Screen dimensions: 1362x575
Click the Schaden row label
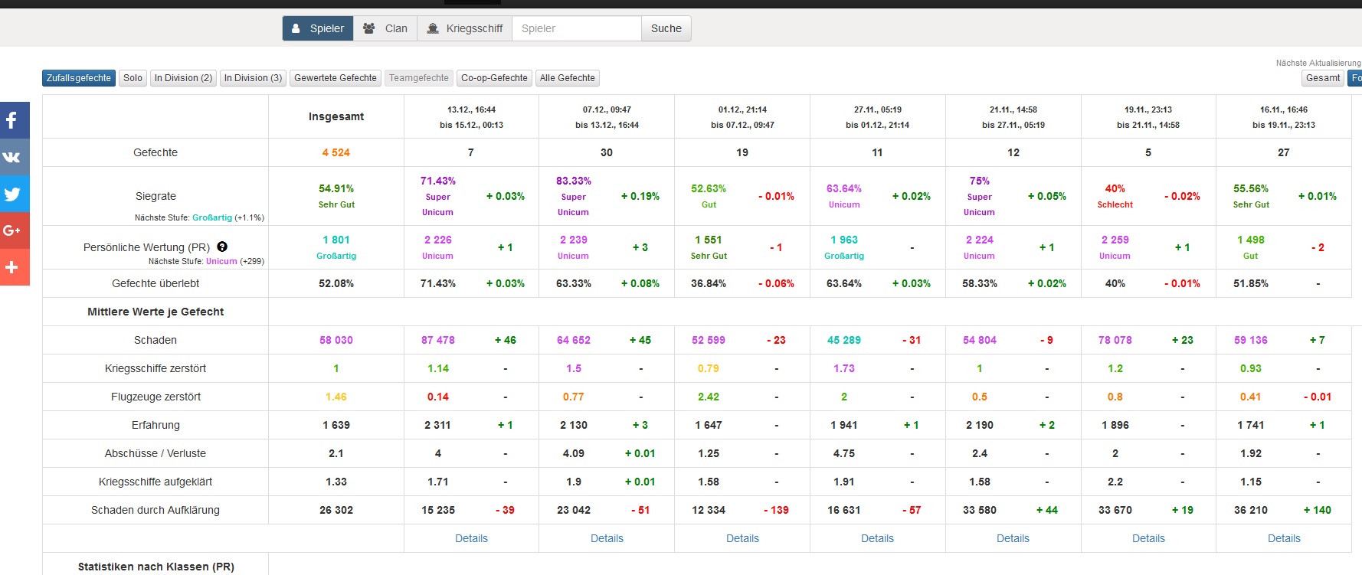click(x=156, y=340)
